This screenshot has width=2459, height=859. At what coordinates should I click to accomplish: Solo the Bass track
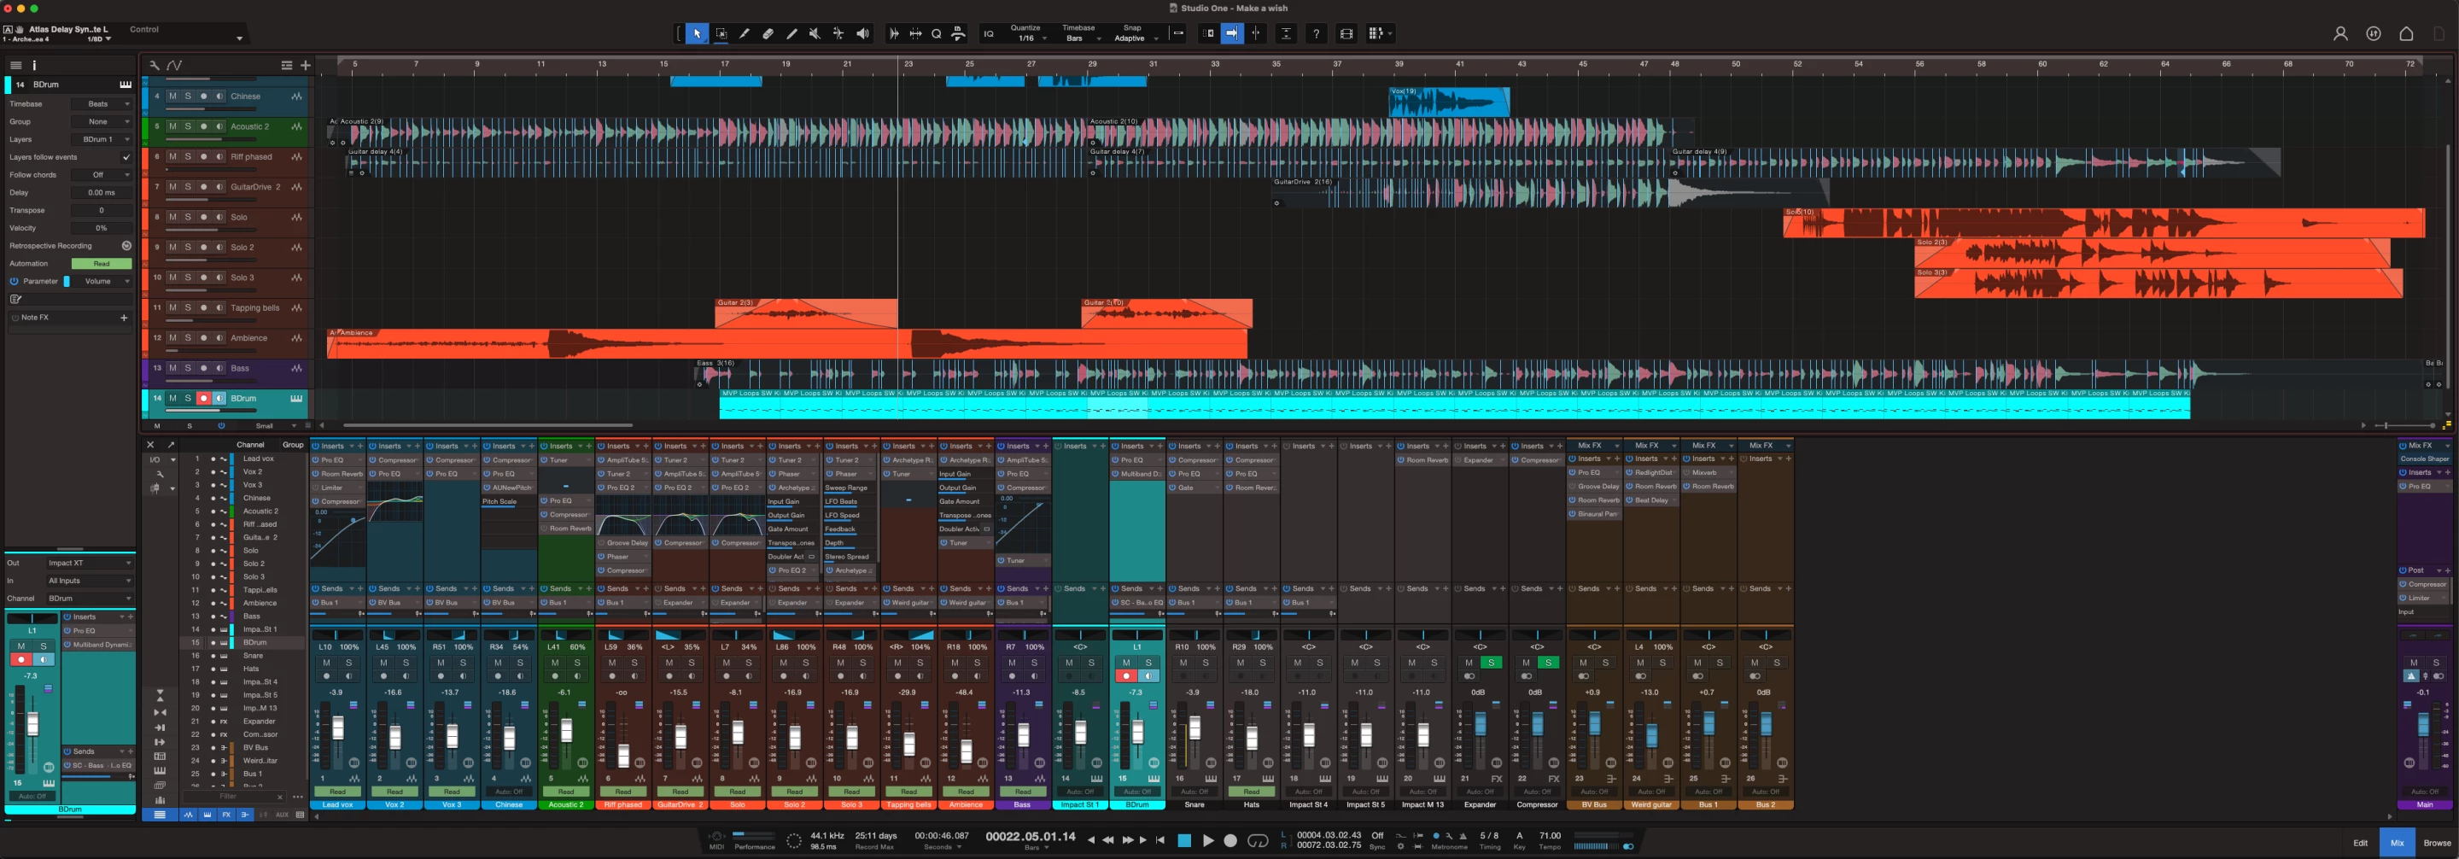pos(188,368)
